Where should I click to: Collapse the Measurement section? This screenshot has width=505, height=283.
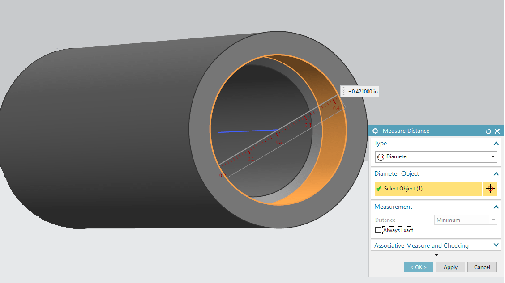click(496, 207)
